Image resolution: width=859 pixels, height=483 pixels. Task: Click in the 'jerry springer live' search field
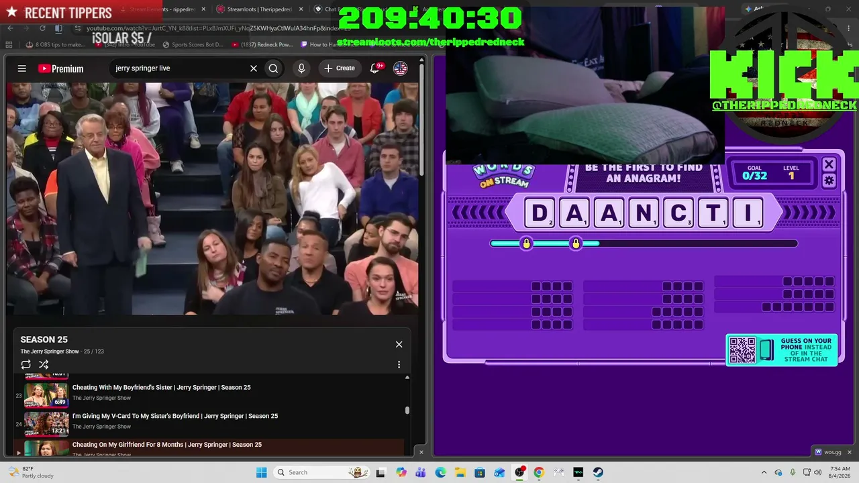pos(178,68)
